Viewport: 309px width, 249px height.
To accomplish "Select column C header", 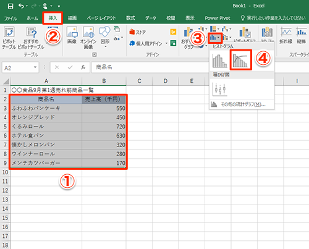I will 139,81.
